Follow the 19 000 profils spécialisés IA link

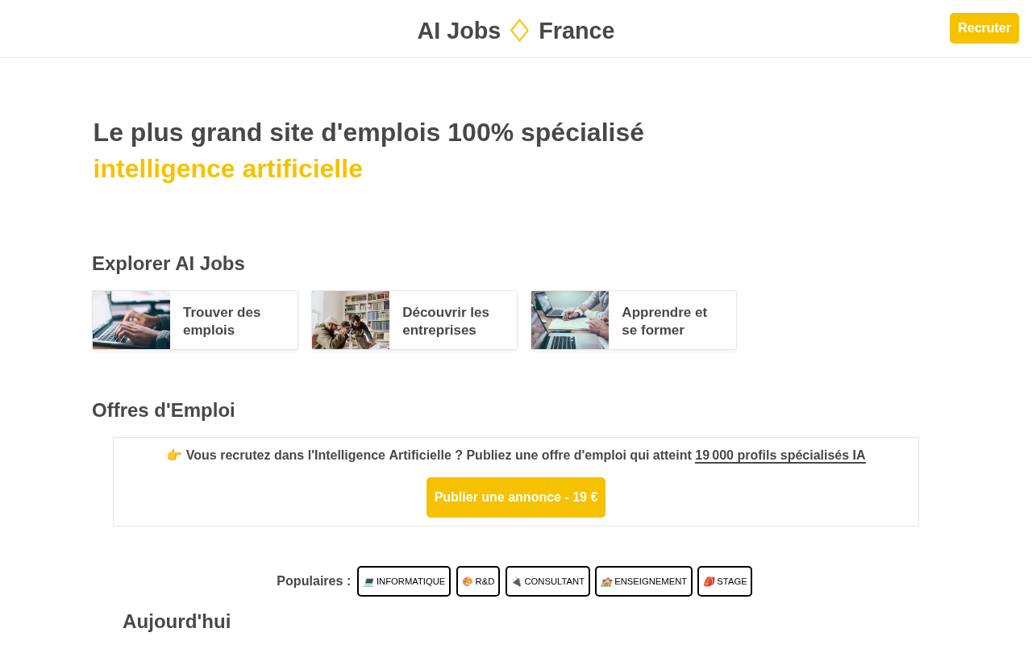point(780,456)
